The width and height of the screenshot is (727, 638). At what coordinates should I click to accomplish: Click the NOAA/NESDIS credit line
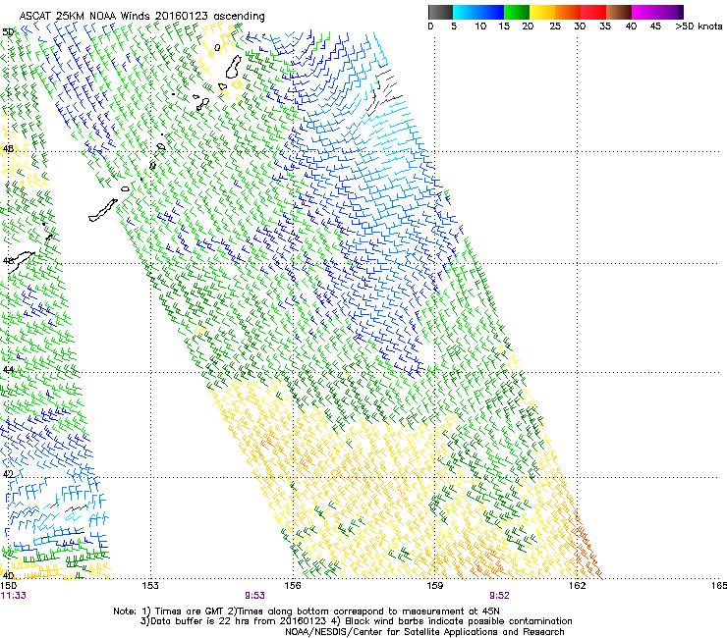pos(424,632)
